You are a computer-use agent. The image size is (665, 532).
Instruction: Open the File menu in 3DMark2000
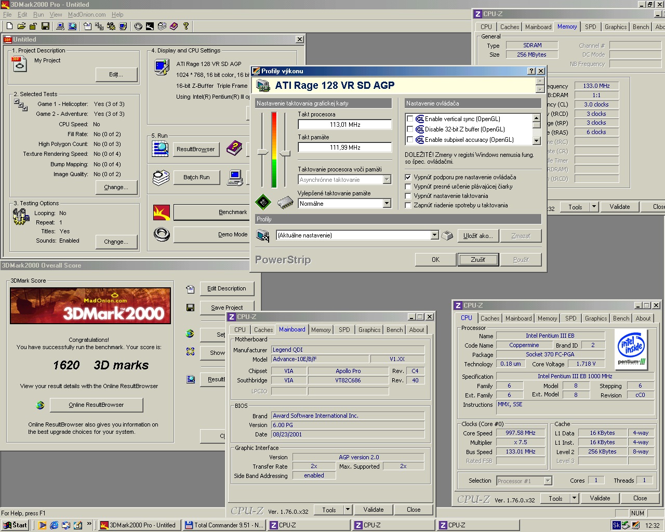tap(7, 15)
